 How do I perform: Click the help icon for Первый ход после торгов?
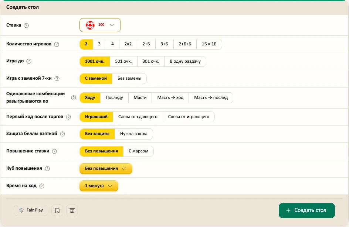coord(68,117)
